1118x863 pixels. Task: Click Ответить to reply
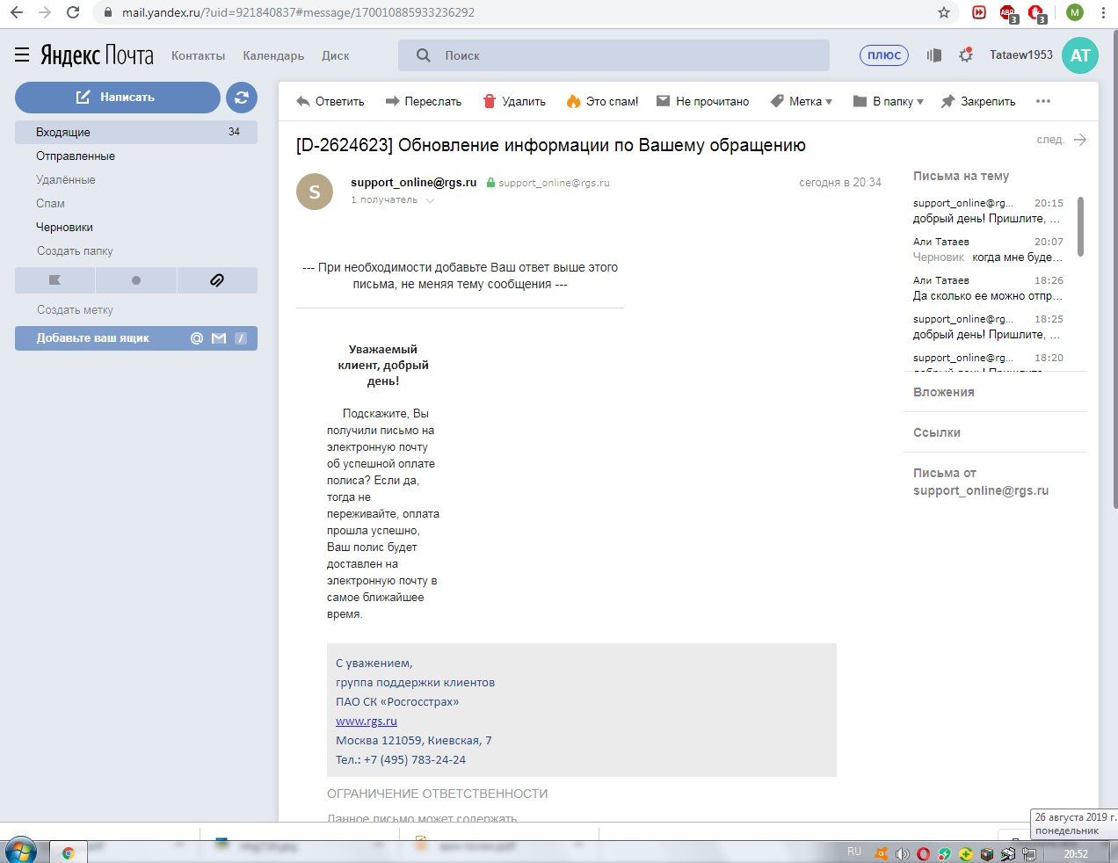(330, 101)
